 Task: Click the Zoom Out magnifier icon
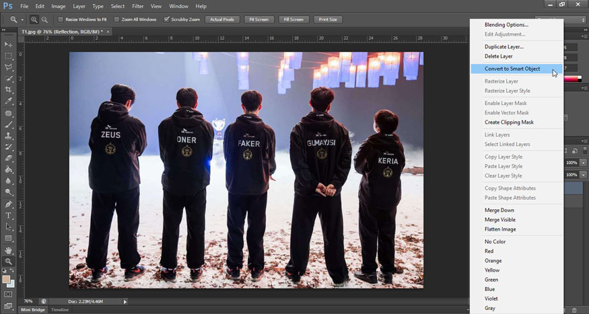44,19
